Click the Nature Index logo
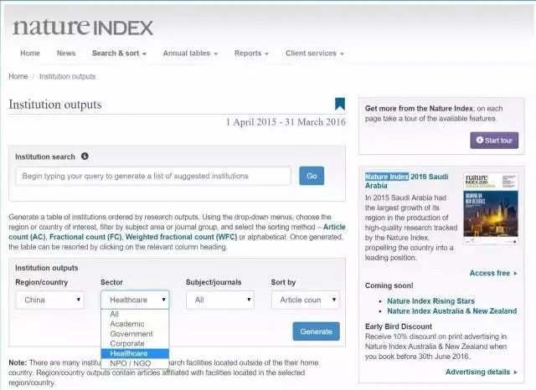536x390 pixels. click(x=83, y=27)
